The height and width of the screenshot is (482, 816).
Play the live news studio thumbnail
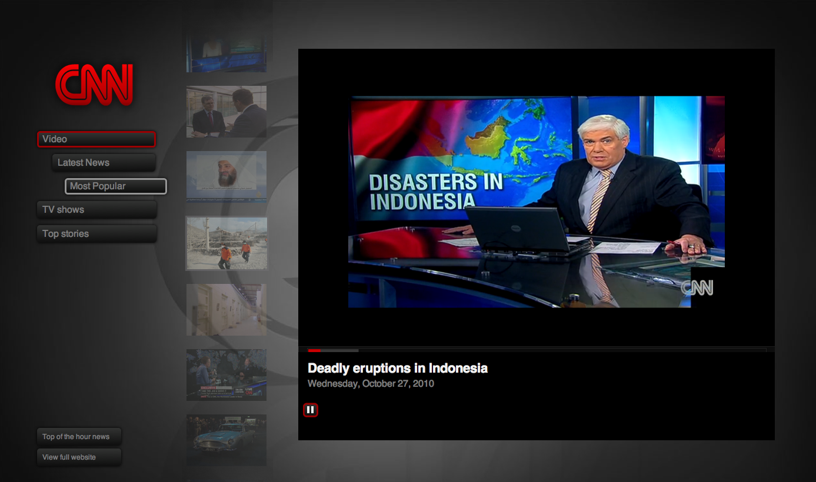point(227,375)
